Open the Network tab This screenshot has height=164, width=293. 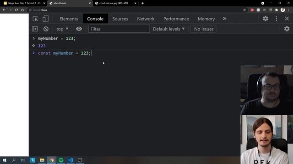146,19
